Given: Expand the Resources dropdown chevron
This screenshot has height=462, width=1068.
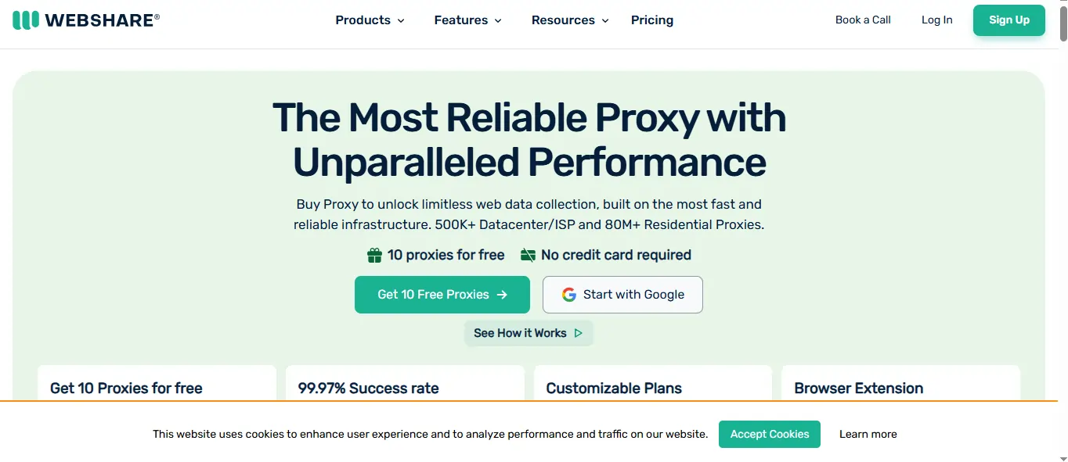Looking at the screenshot, I should (605, 21).
